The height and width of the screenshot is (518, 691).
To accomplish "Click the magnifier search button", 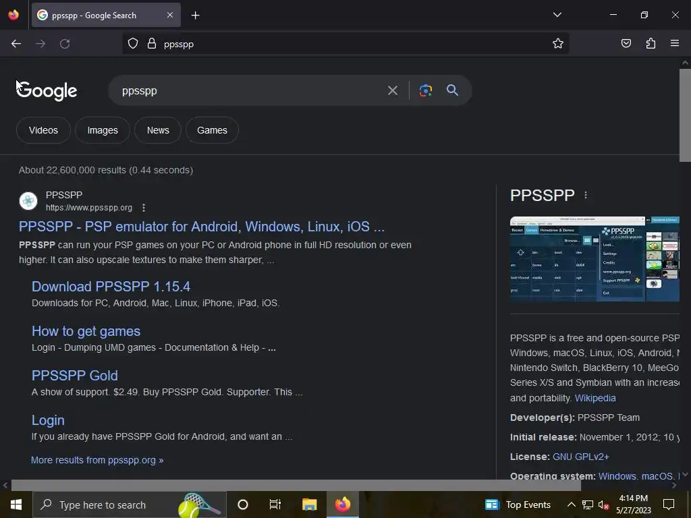I will (452, 90).
